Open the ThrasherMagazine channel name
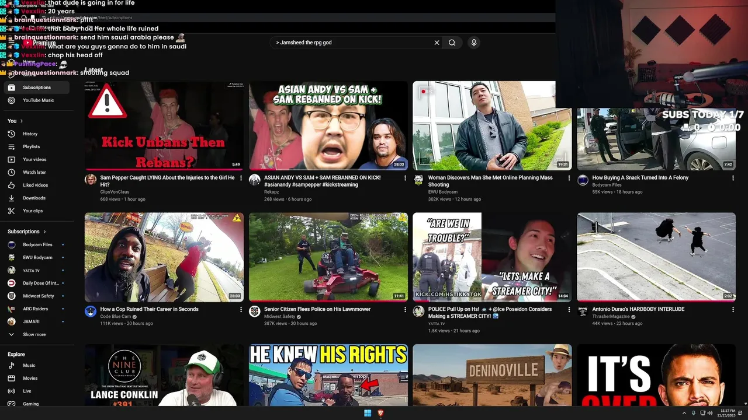 tap(611, 316)
